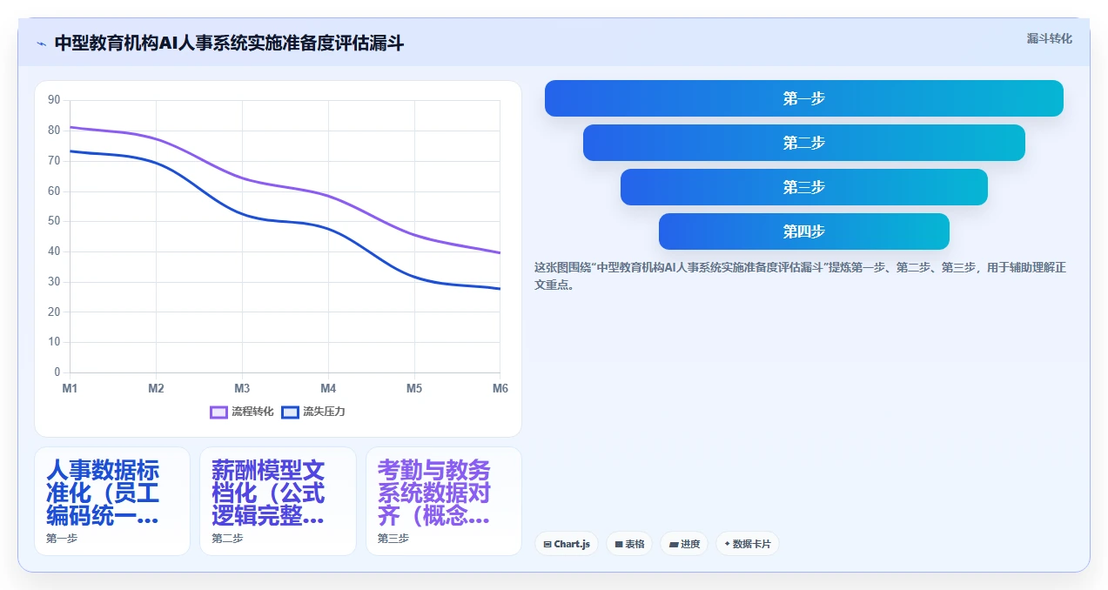Click the description paragraph starting 这张图围绕
Image resolution: width=1108 pixels, height=590 pixels.
[x=800, y=276]
